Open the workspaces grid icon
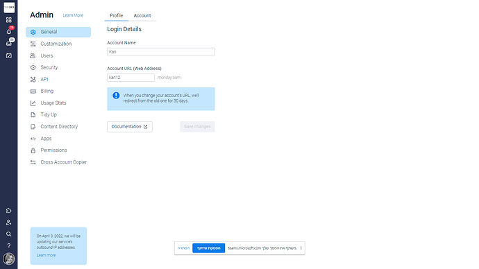Image resolution: width=479 pixels, height=269 pixels. [x=9, y=20]
